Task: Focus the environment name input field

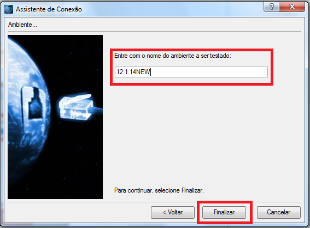Action: pyautogui.click(x=191, y=72)
